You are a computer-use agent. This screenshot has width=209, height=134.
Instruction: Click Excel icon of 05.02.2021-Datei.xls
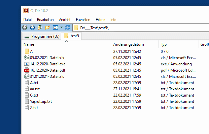pos(27,58)
